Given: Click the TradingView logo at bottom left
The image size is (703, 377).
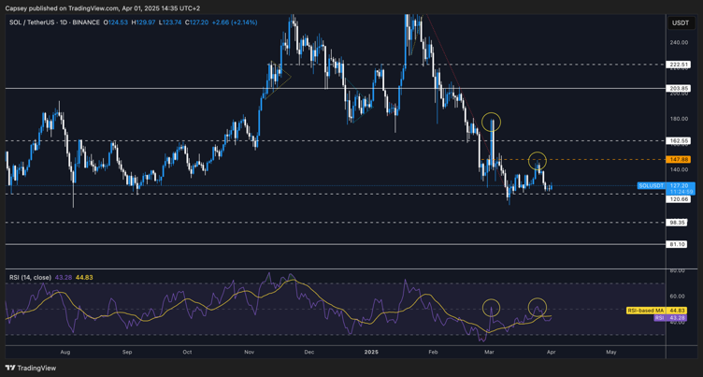Looking at the screenshot, I should pos(31,368).
